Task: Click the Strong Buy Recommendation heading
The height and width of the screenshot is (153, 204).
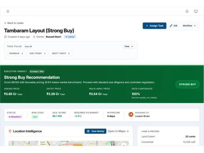Action: 32,77
